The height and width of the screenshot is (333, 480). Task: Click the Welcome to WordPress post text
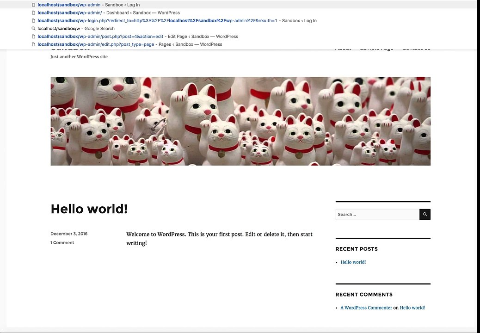point(219,239)
